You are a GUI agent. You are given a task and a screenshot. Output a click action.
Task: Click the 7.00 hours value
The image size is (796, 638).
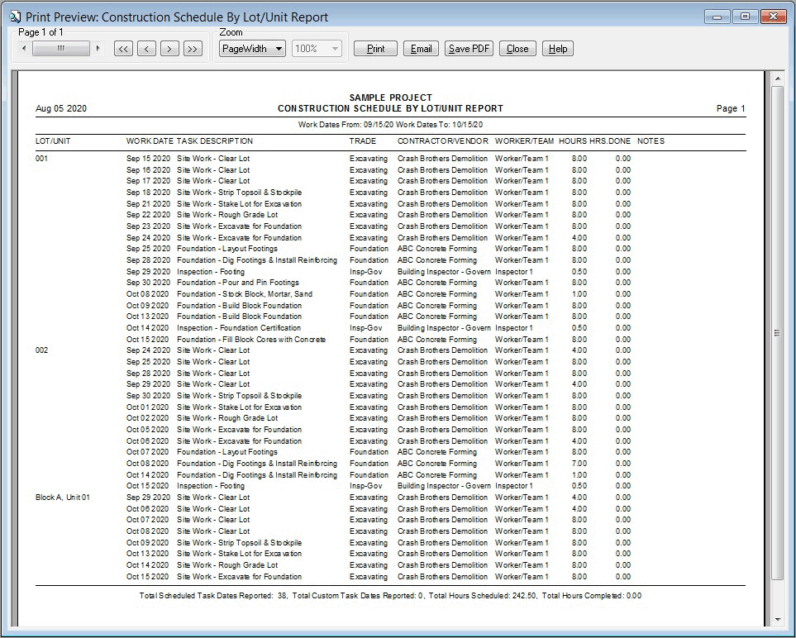(579, 464)
